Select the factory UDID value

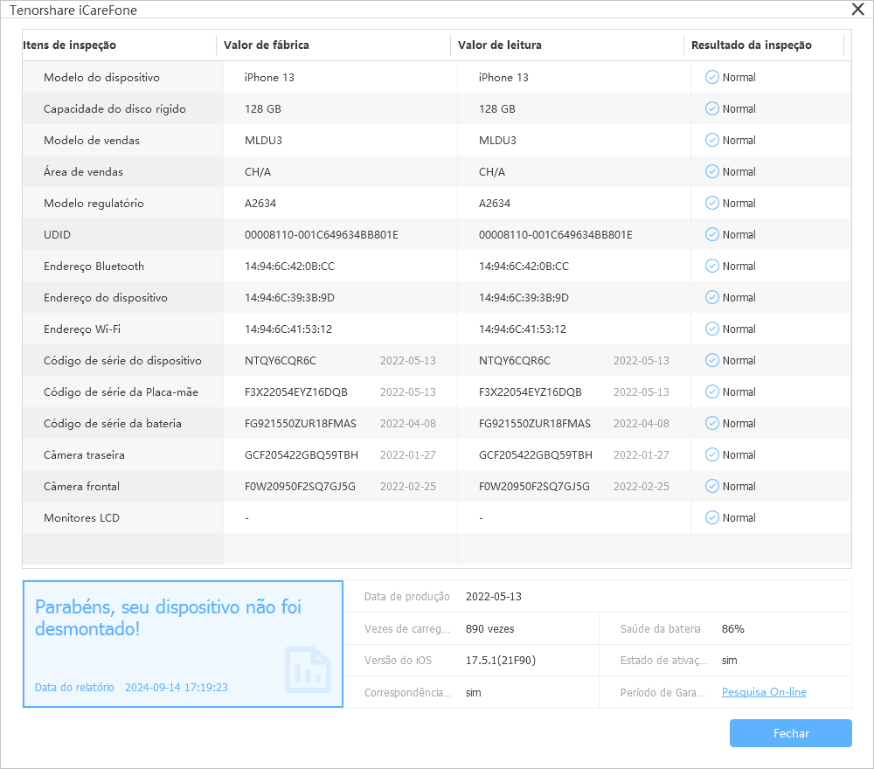pyautogui.click(x=322, y=234)
